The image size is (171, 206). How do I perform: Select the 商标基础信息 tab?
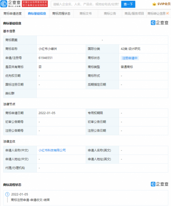click(37, 14)
